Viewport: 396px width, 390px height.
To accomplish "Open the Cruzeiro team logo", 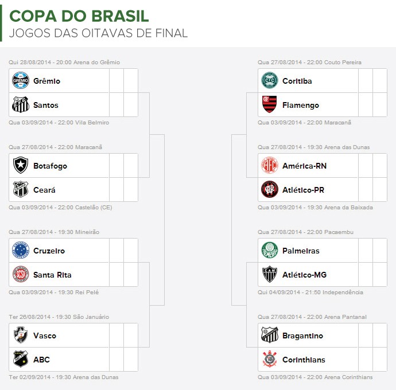I will click(x=21, y=251).
